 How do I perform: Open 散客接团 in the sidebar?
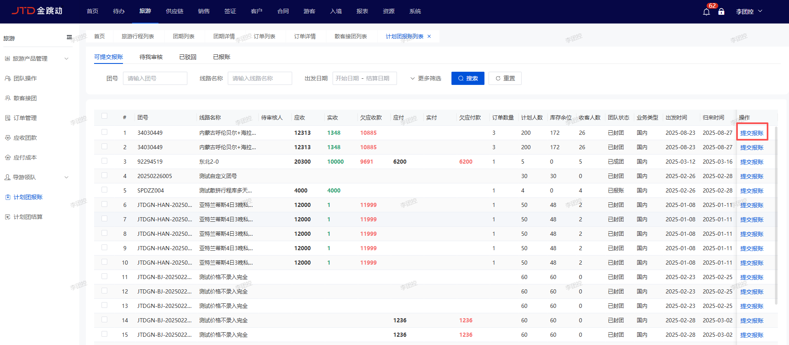coord(25,98)
